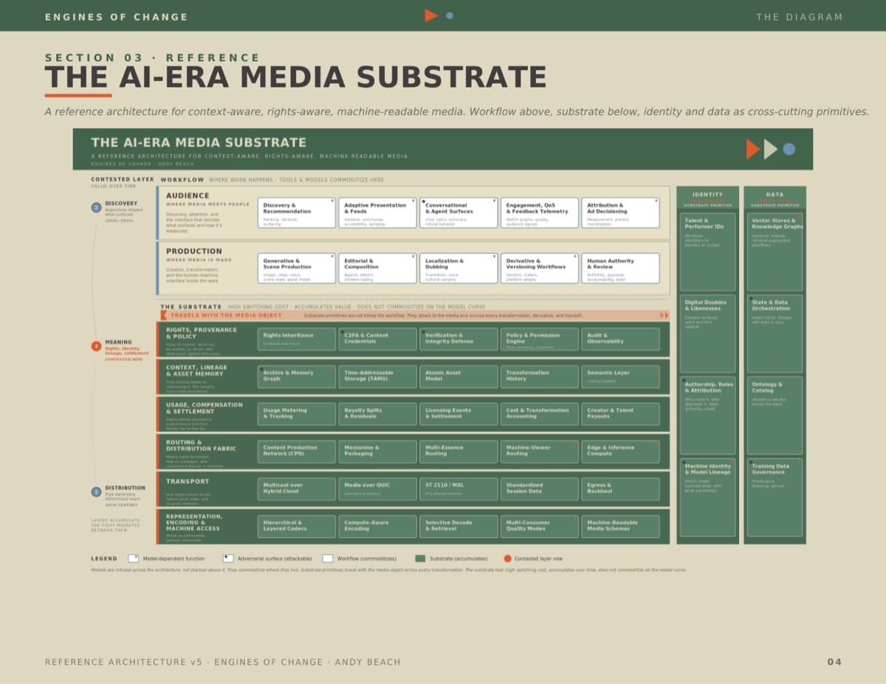This screenshot has height=684, width=886.
Task: Select the orange numbered circle 3 beside Meaning
Action: coord(96,346)
